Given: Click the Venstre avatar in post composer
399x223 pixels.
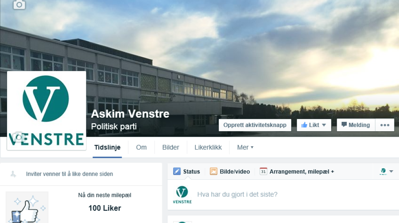Looking at the screenshot, I should [x=182, y=194].
